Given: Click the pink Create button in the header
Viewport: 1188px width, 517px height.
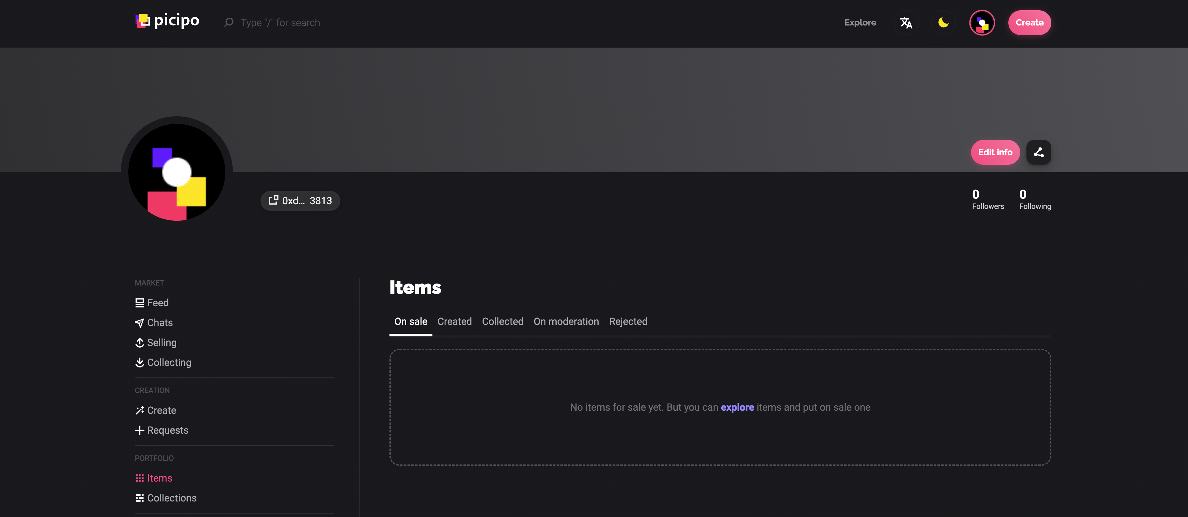Looking at the screenshot, I should tap(1029, 23).
